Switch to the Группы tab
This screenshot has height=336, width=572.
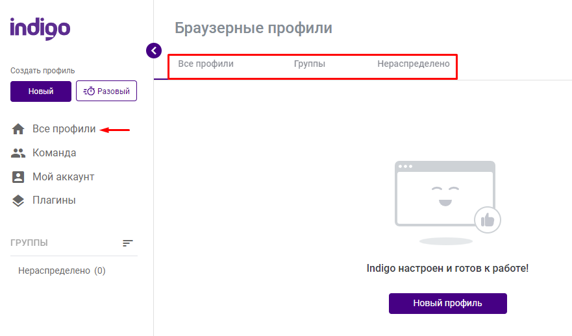pyautogui.click(x=310, y=64)
